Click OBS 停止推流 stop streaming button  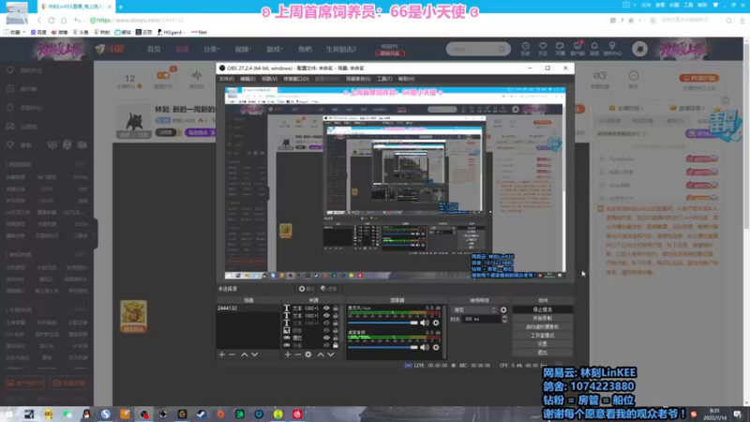[x=543, y=309]
